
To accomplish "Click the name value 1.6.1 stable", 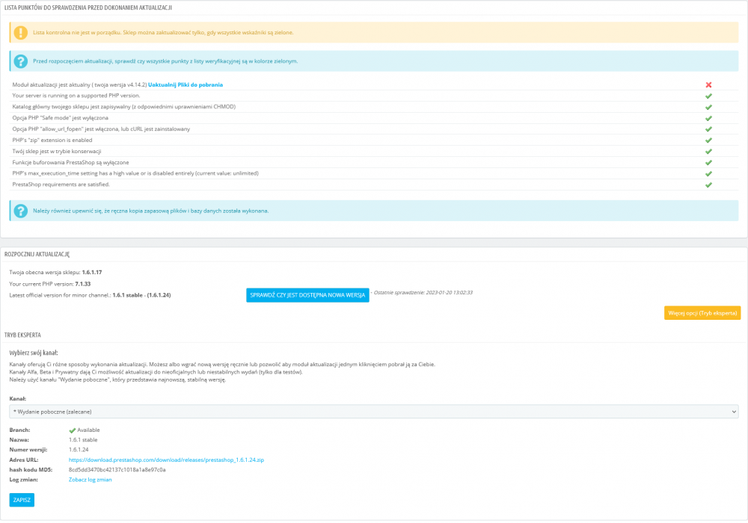I will [x=83, y=440].
